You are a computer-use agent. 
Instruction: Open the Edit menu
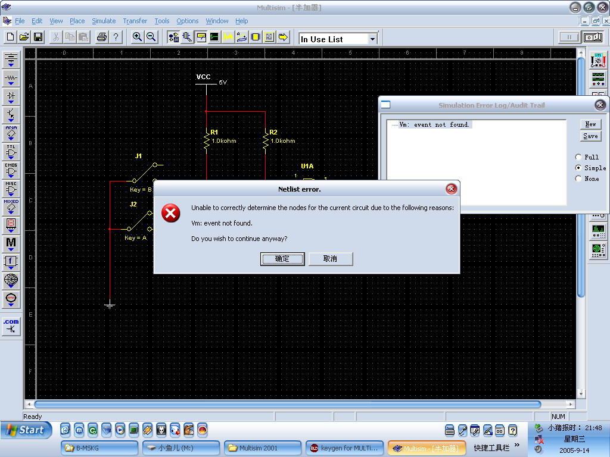(37, 21)
